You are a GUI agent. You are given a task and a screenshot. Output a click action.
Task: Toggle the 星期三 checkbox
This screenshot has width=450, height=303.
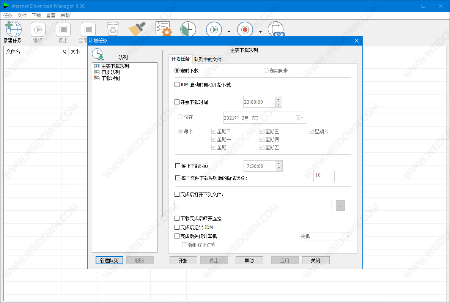[x=262, y=131]
